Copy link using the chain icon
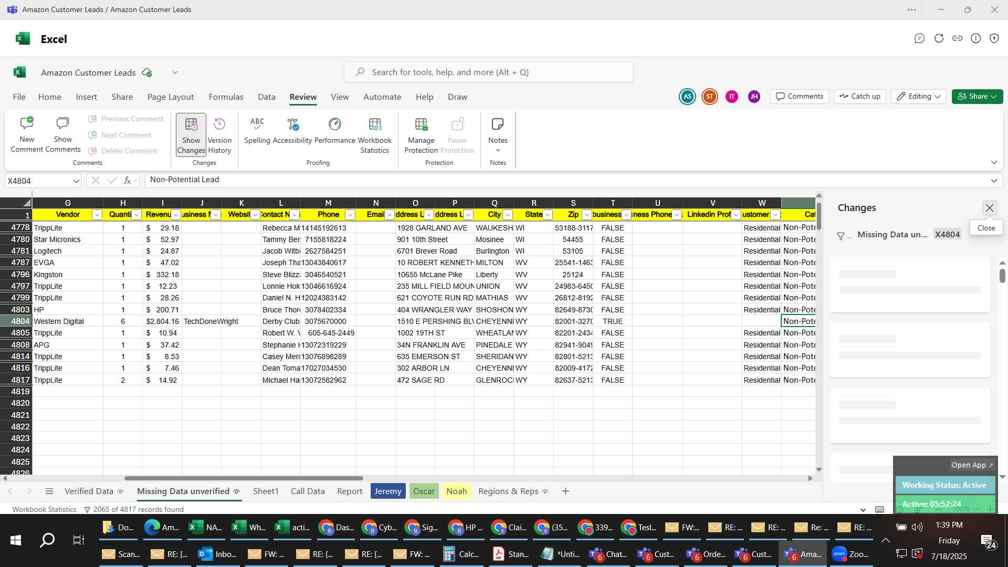1008x567 pixels. (958, 38)
